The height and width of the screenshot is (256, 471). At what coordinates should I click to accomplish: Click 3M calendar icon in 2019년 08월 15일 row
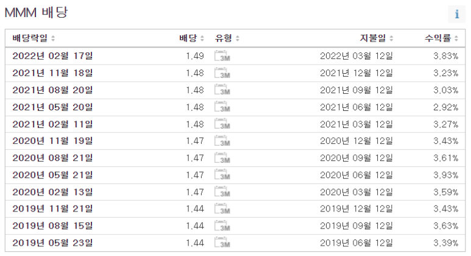(222, 226)
